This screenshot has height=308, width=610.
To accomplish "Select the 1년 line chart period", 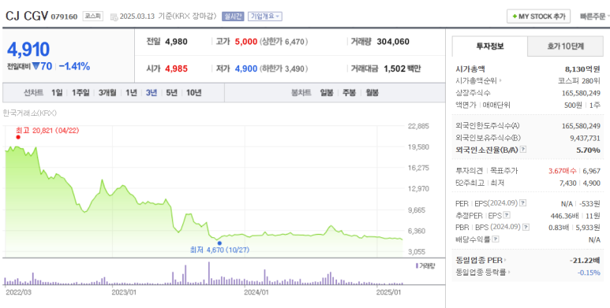I will coord(131,92).
